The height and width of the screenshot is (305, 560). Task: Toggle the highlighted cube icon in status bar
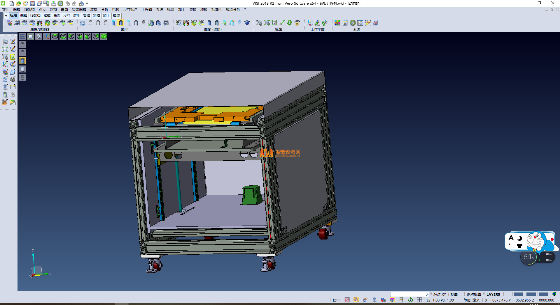pos(392,300)
